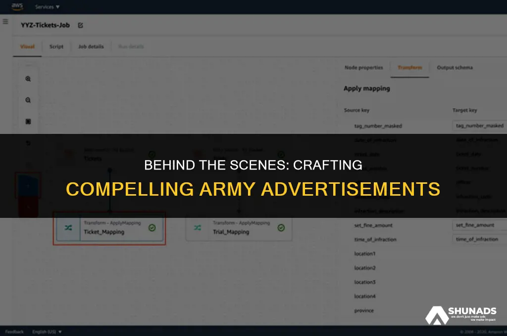
Task: Open the English (US) language dropdown
Action: 47,332
